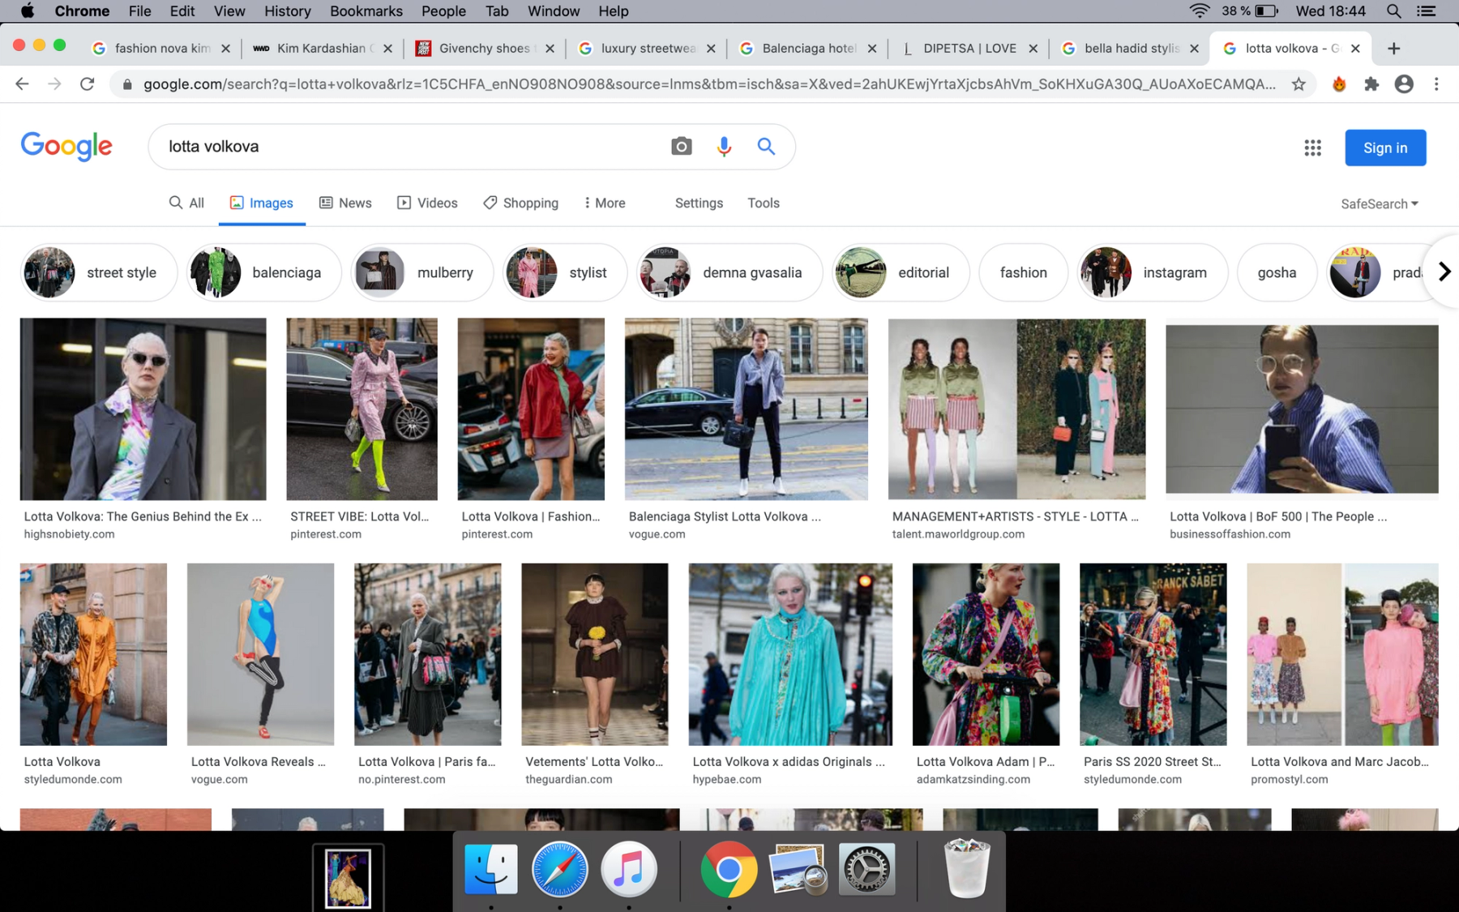Open the highsnobiety.com image result
This screenshot has width=1459, height=912.
[143, 409]
